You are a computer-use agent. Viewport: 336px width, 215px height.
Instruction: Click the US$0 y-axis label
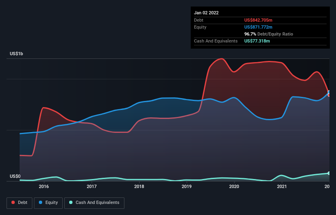pyautogui.click(x=15, y=176)
